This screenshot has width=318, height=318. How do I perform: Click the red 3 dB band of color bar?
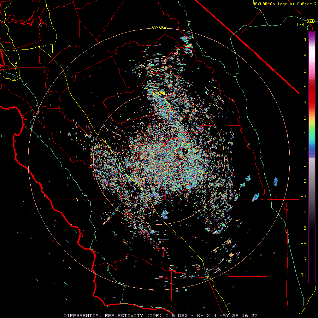pyautogui.click(x=312, y=99)
